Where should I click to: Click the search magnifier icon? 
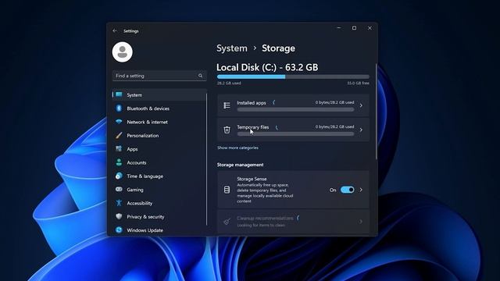click(x=200, y=76)
